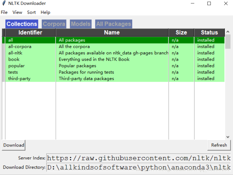Switch to the Collections tab

(22, 24)
